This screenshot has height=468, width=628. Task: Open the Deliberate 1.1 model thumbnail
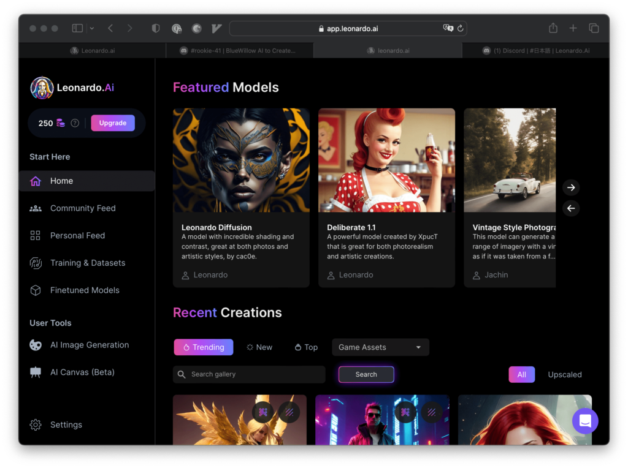click(x=386, y=160)
